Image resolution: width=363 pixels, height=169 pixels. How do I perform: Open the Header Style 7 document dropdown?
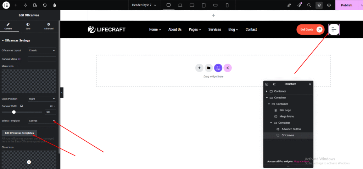pyautogui.click(x=144, y=5)
